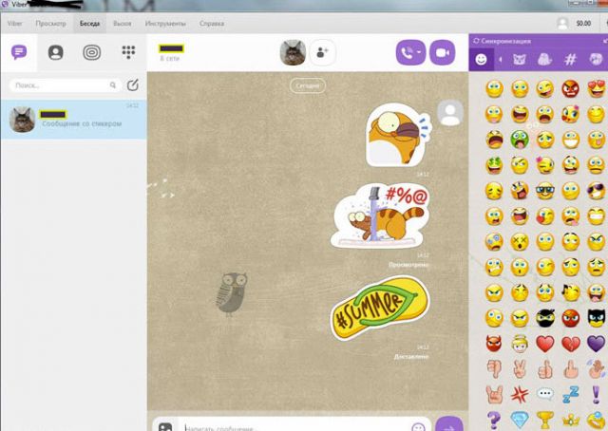Open the Просмотр menu
608x431 pixels.
[x=50, y=23]
